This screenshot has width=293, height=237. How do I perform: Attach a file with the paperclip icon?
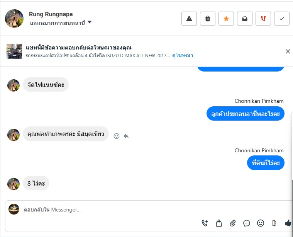[x=233, y=223]
